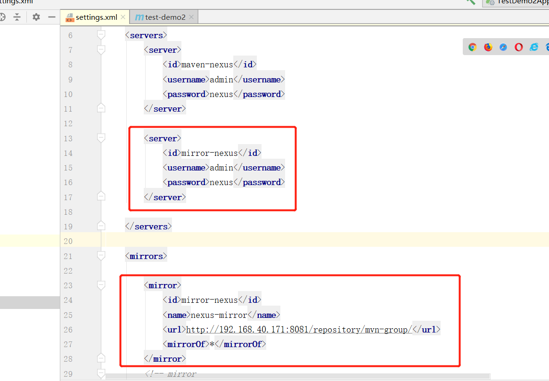Viewport: 549px width, 381px height.
Task: Click on 'nexus' password value on line 16
Action: click(221, 182)
